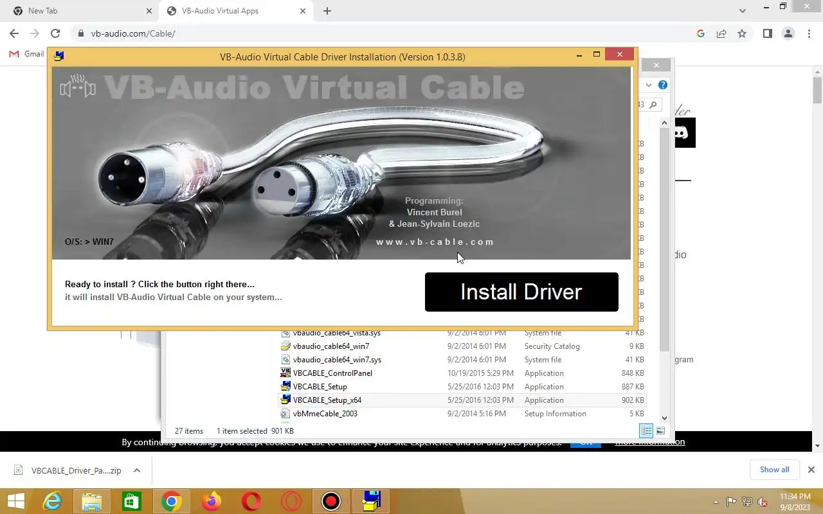Switch to the New Tab tab
Viewport: 823px width, 514px height.
pyautogui.click(x=81, y=11)
